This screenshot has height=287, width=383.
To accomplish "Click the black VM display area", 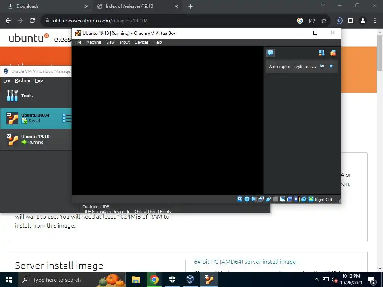I will [167, 120].
